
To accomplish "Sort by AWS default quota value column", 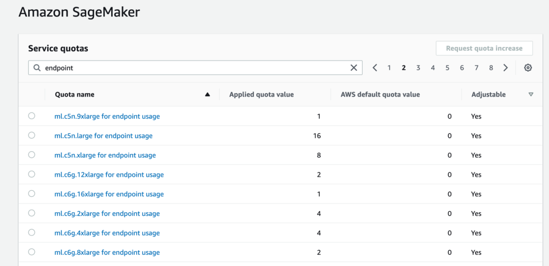I will point(380,94).
